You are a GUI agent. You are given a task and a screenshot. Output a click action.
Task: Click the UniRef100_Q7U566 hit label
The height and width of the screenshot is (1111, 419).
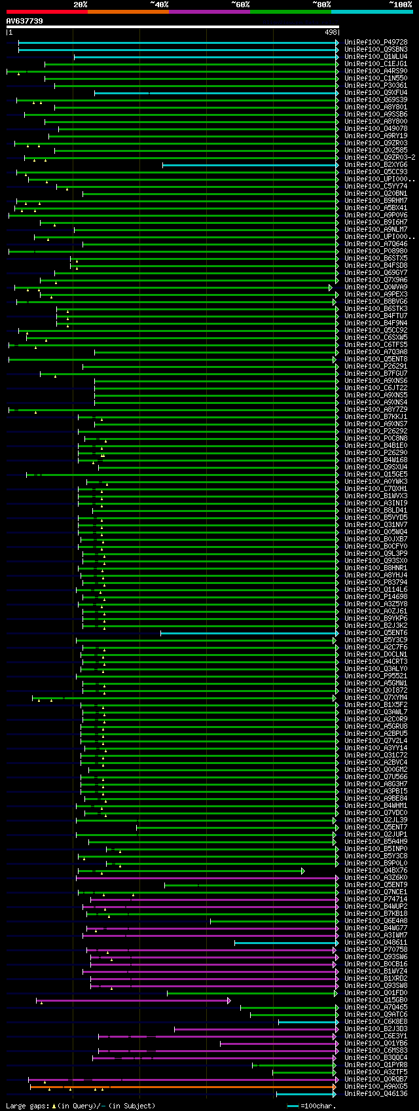376,776
